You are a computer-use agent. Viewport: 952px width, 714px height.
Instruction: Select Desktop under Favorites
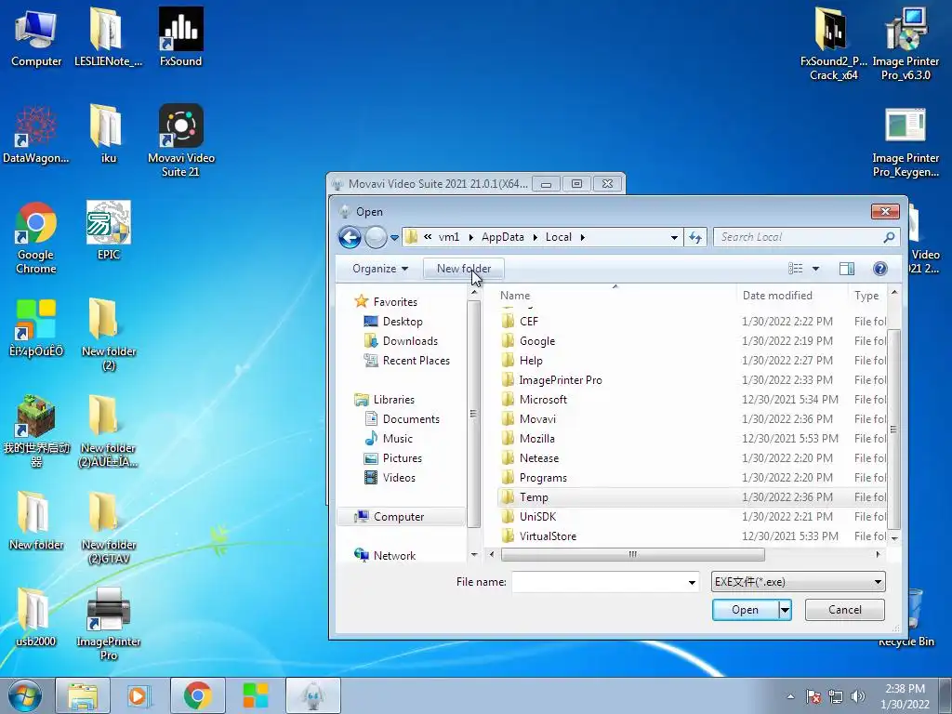point(402,321)
